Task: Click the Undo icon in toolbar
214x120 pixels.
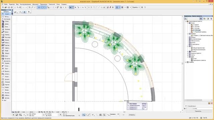Action: [x=23, y=7]
